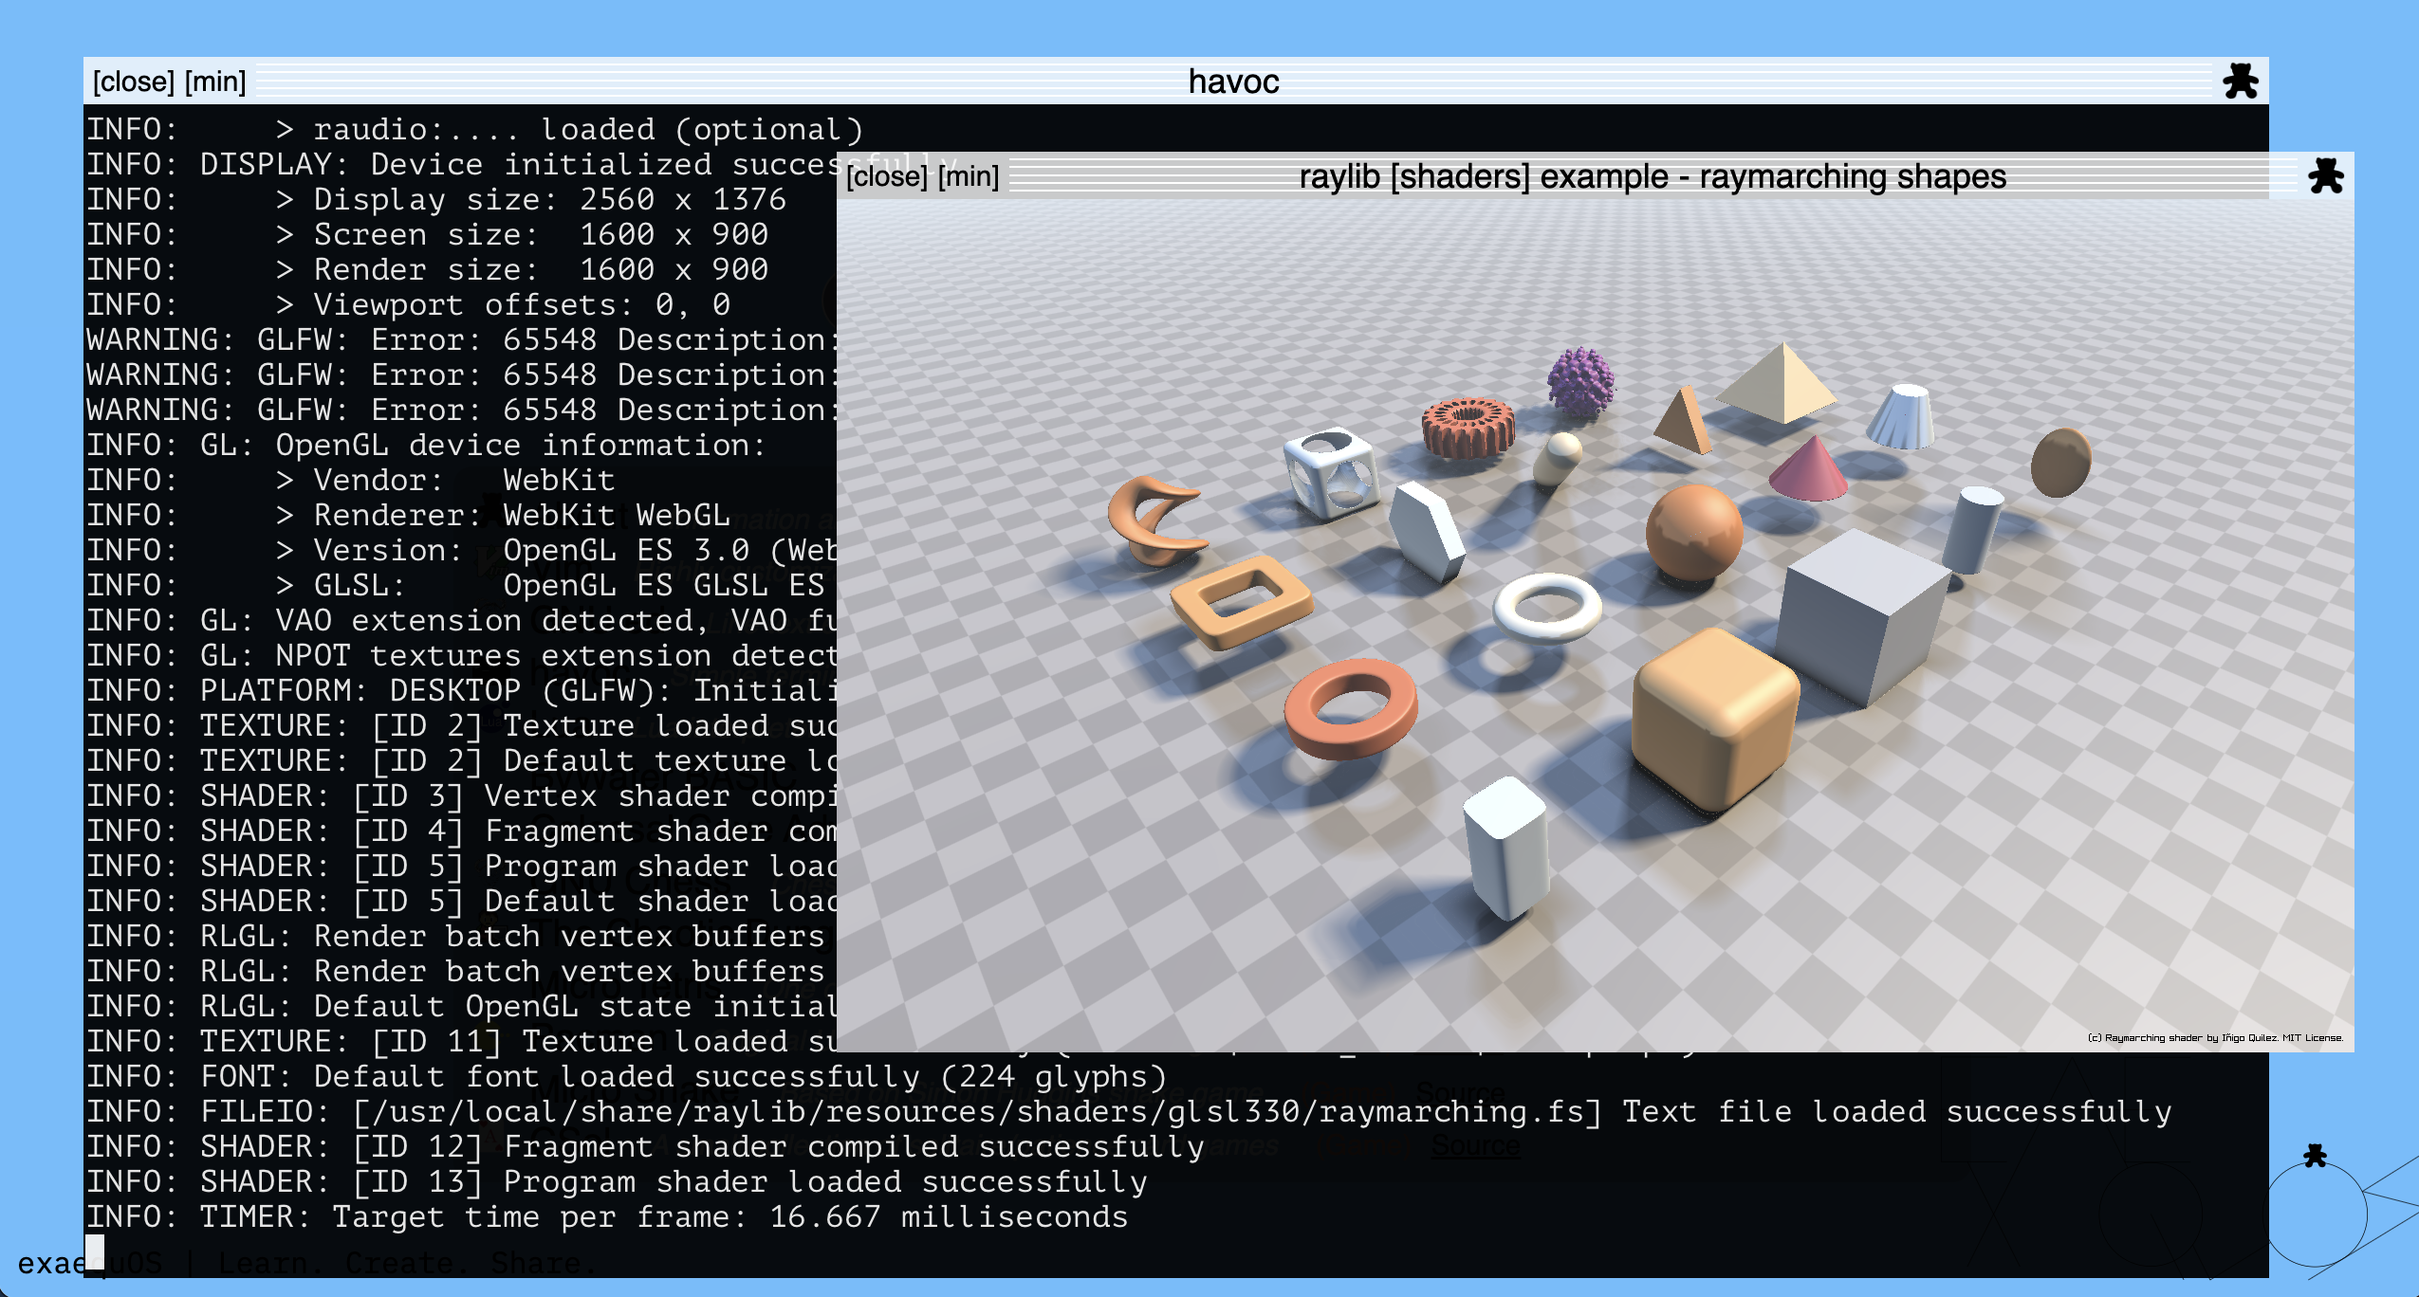This screenshot has width=2419, height=1297.
Task: Click the 'SHADER: [ID 3] Vertex shader' line
Action: pos(461,795)
